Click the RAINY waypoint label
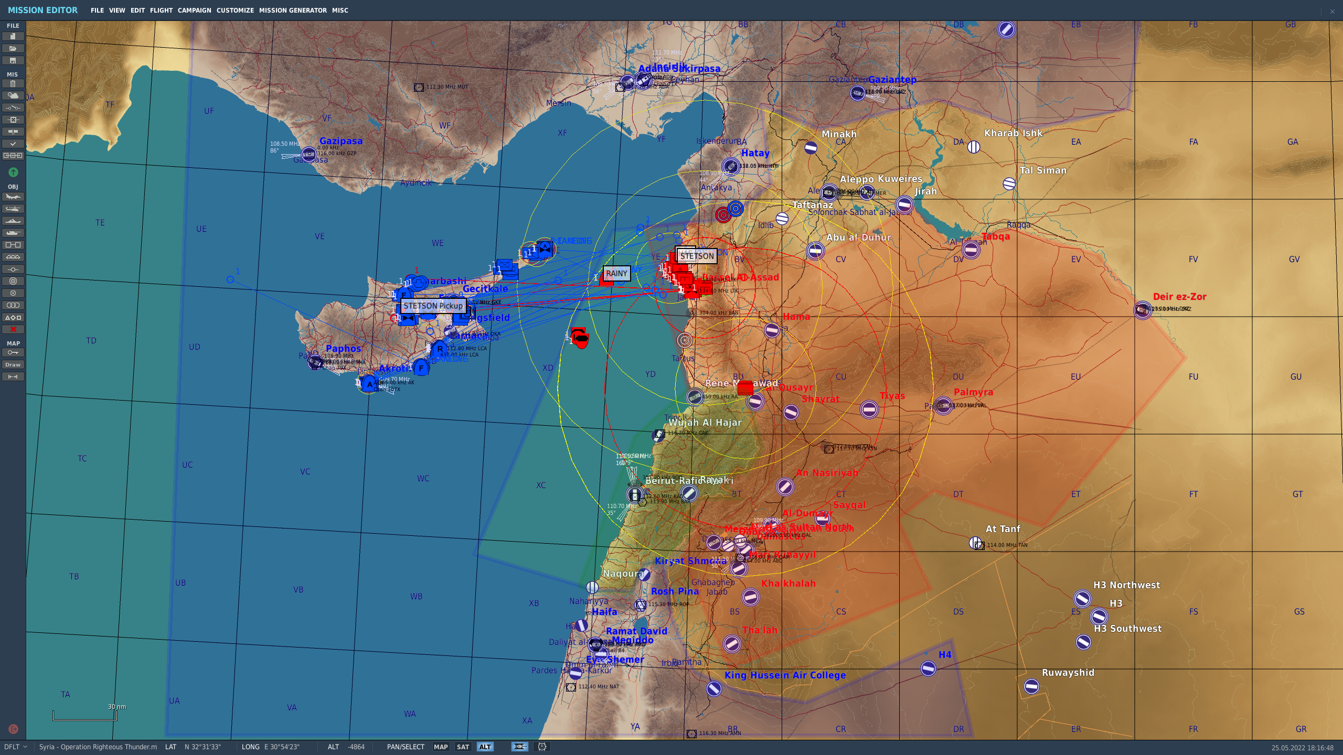The width and height of the screenshot is (1343, 755). coord(616,274)
